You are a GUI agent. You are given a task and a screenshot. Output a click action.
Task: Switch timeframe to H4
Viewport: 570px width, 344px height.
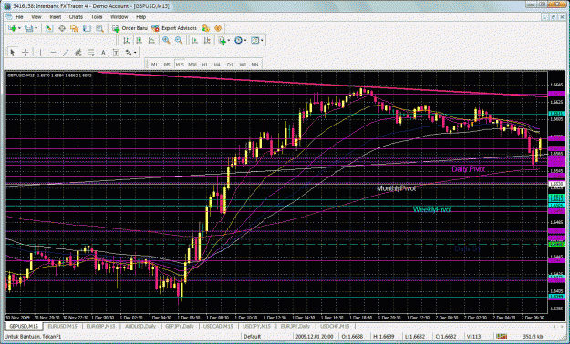[217, 65]
